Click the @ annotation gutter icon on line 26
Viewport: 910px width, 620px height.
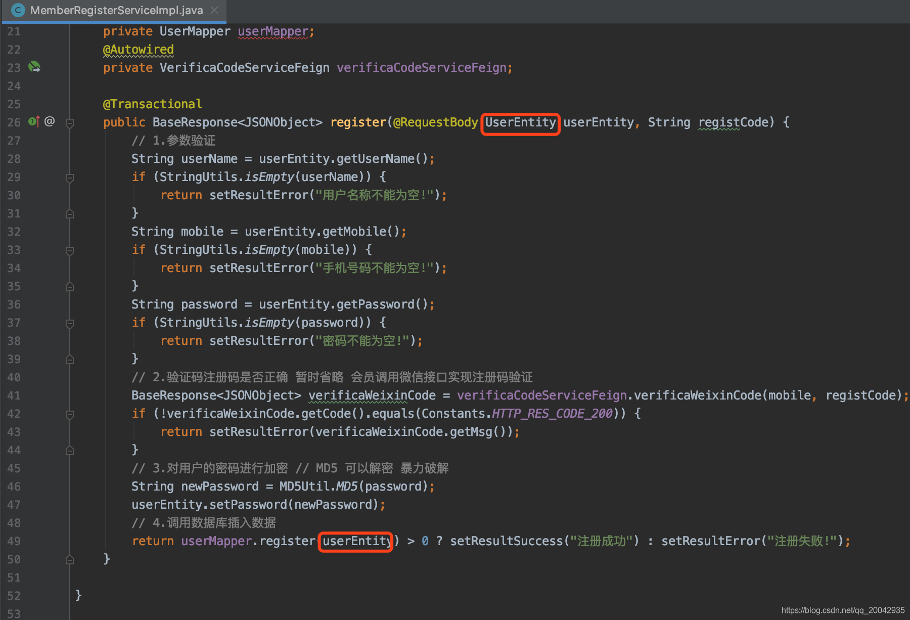tap(50, 121)
